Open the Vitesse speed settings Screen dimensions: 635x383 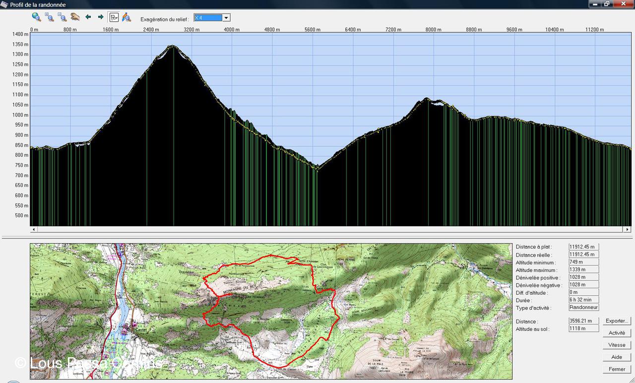(617, 345)
